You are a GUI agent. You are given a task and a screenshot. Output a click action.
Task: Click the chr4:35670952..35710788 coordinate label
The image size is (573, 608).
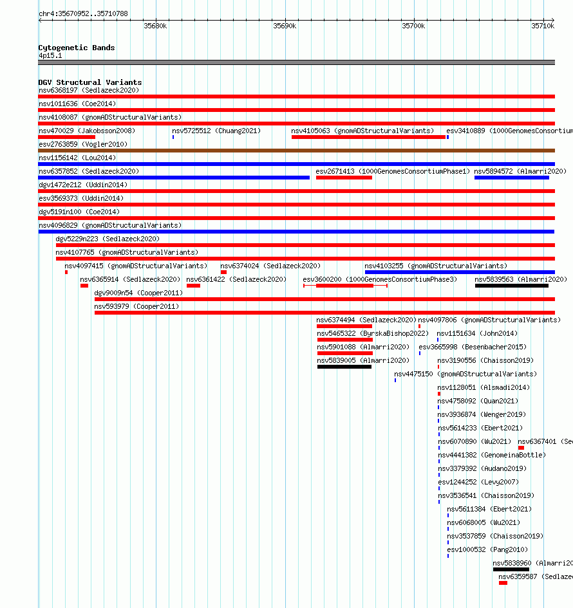(x=83, y=14)
